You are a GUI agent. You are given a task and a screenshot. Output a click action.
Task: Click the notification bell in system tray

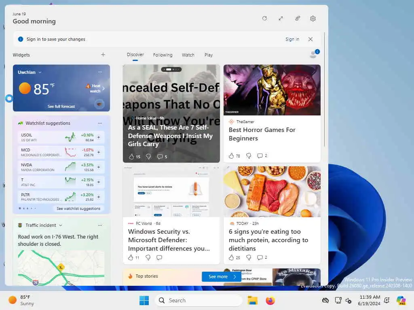pos(387,300)
